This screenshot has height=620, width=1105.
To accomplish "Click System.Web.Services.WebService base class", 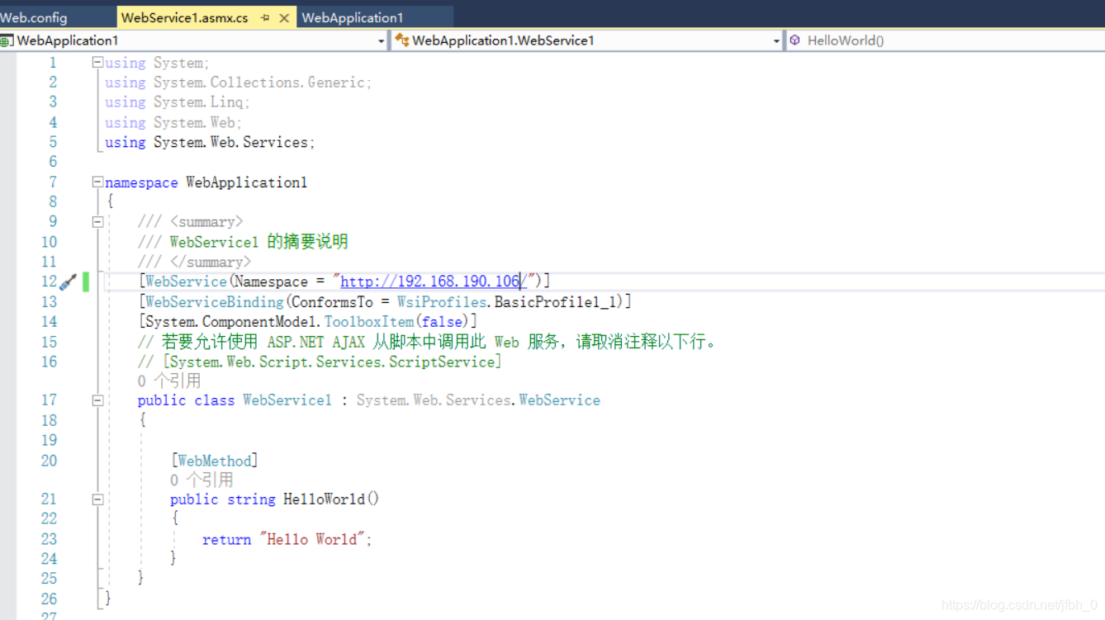I will click(478, 400).
